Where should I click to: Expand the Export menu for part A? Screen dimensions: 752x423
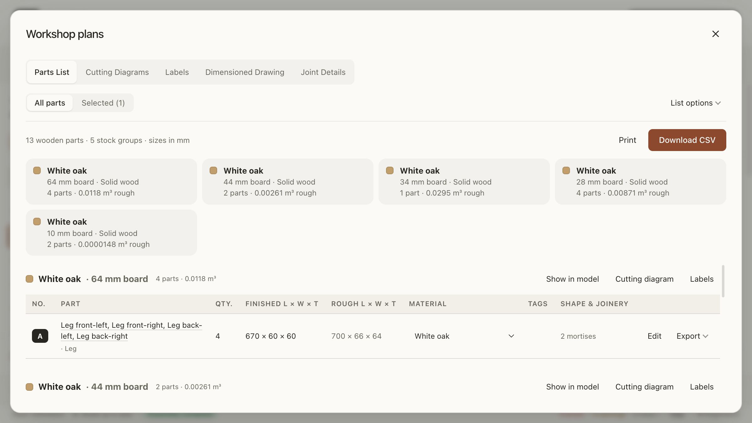coord(692,336)
